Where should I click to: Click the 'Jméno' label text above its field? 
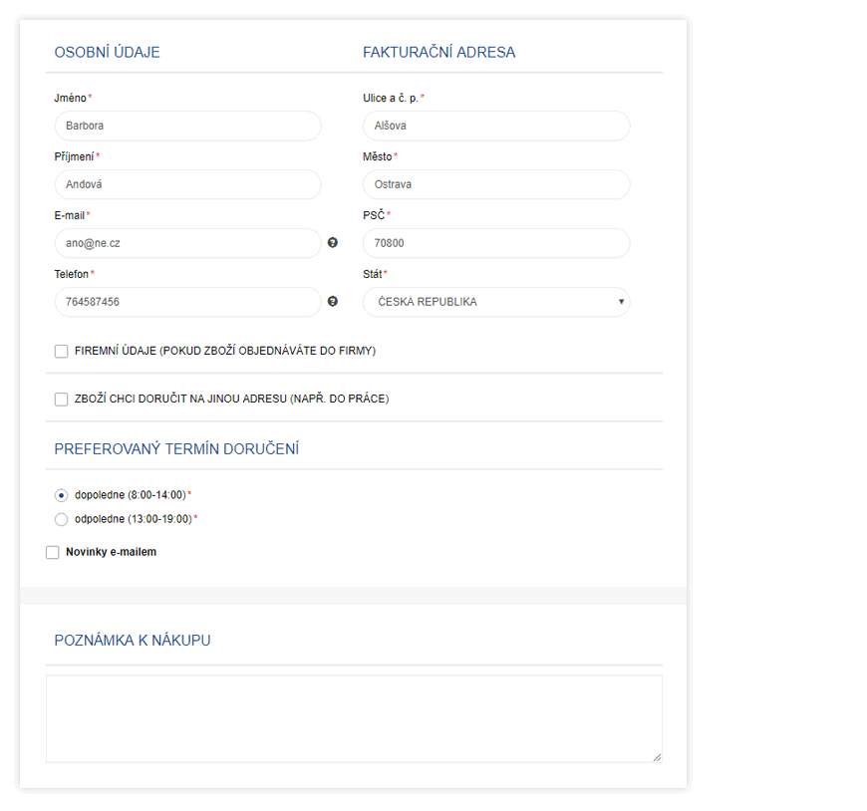point(70,98)
